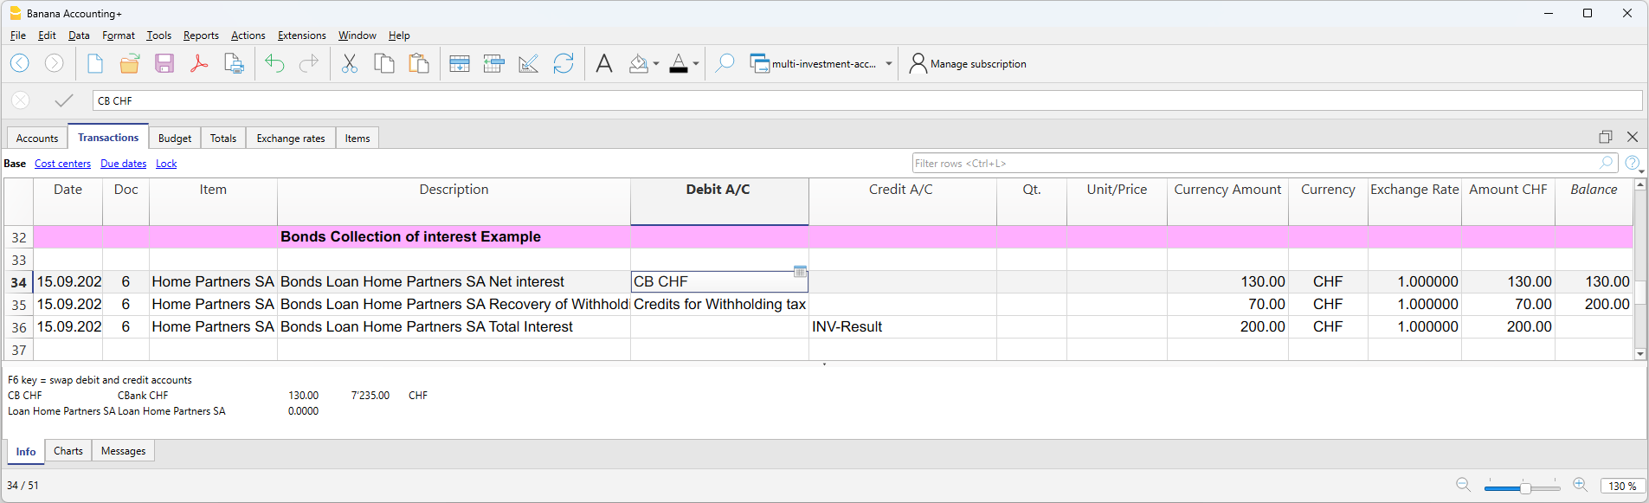The height and width of the screenshot is (503, 1649).
Task: Open the 130 % zoom level box
Action: pyautogui.click(x=1623, y=486)
